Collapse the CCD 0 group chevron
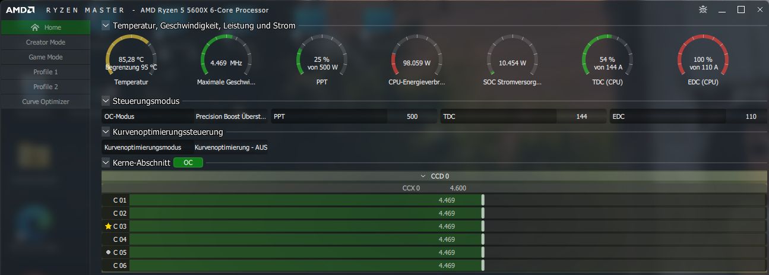Viewport: 769px width, 275px height. [423, 176]
